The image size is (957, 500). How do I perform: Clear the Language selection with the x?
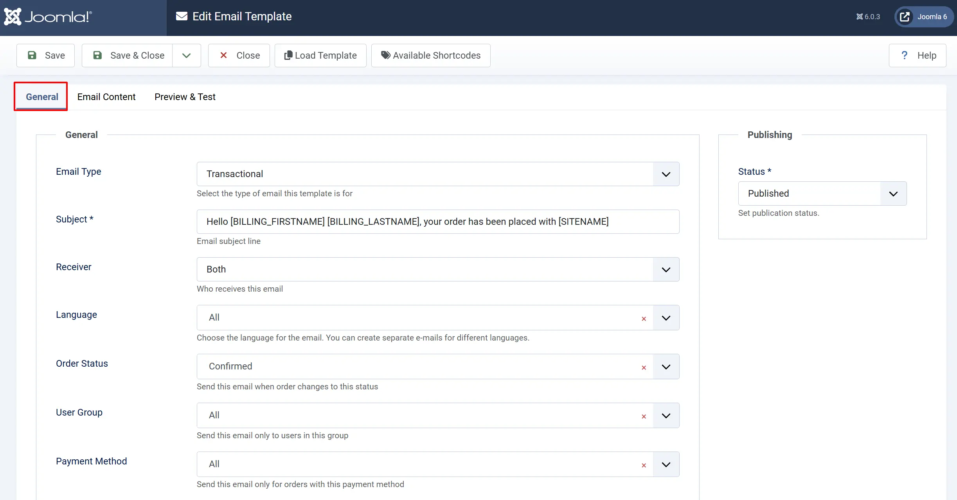pos(644,319)
